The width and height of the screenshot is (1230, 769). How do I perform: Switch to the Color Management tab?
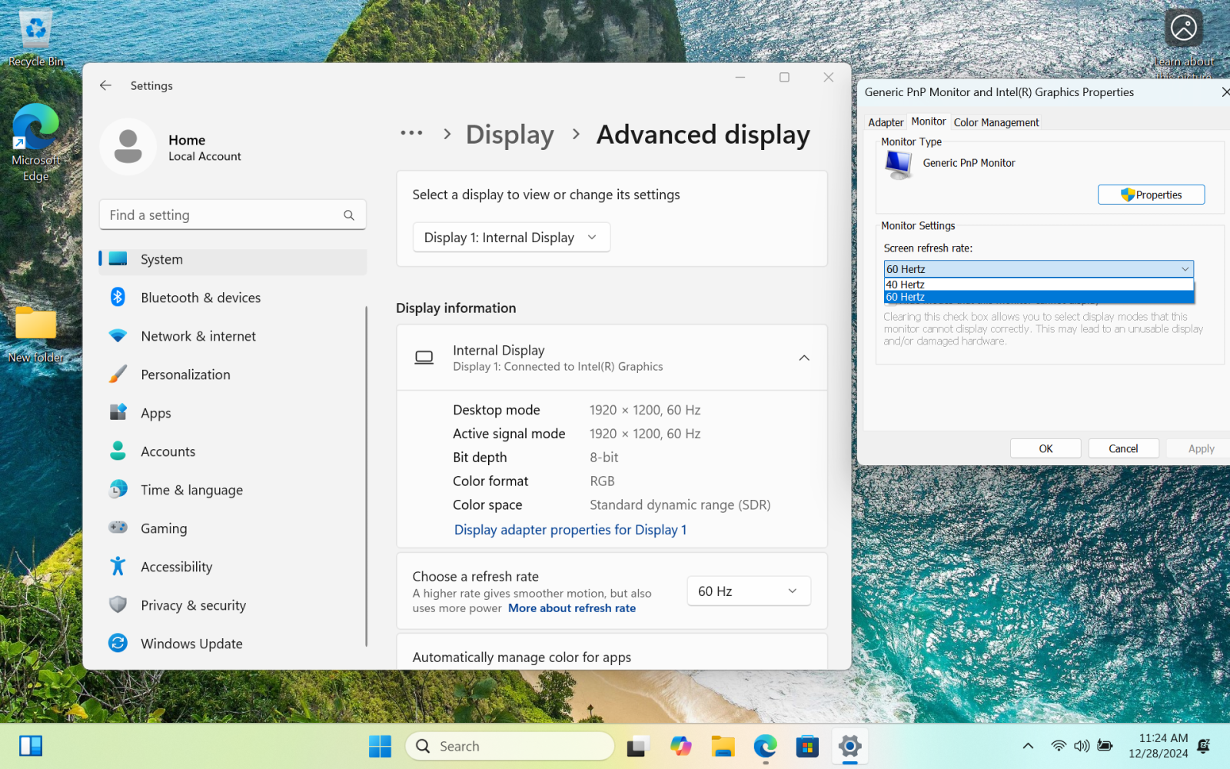coord(996,122)
